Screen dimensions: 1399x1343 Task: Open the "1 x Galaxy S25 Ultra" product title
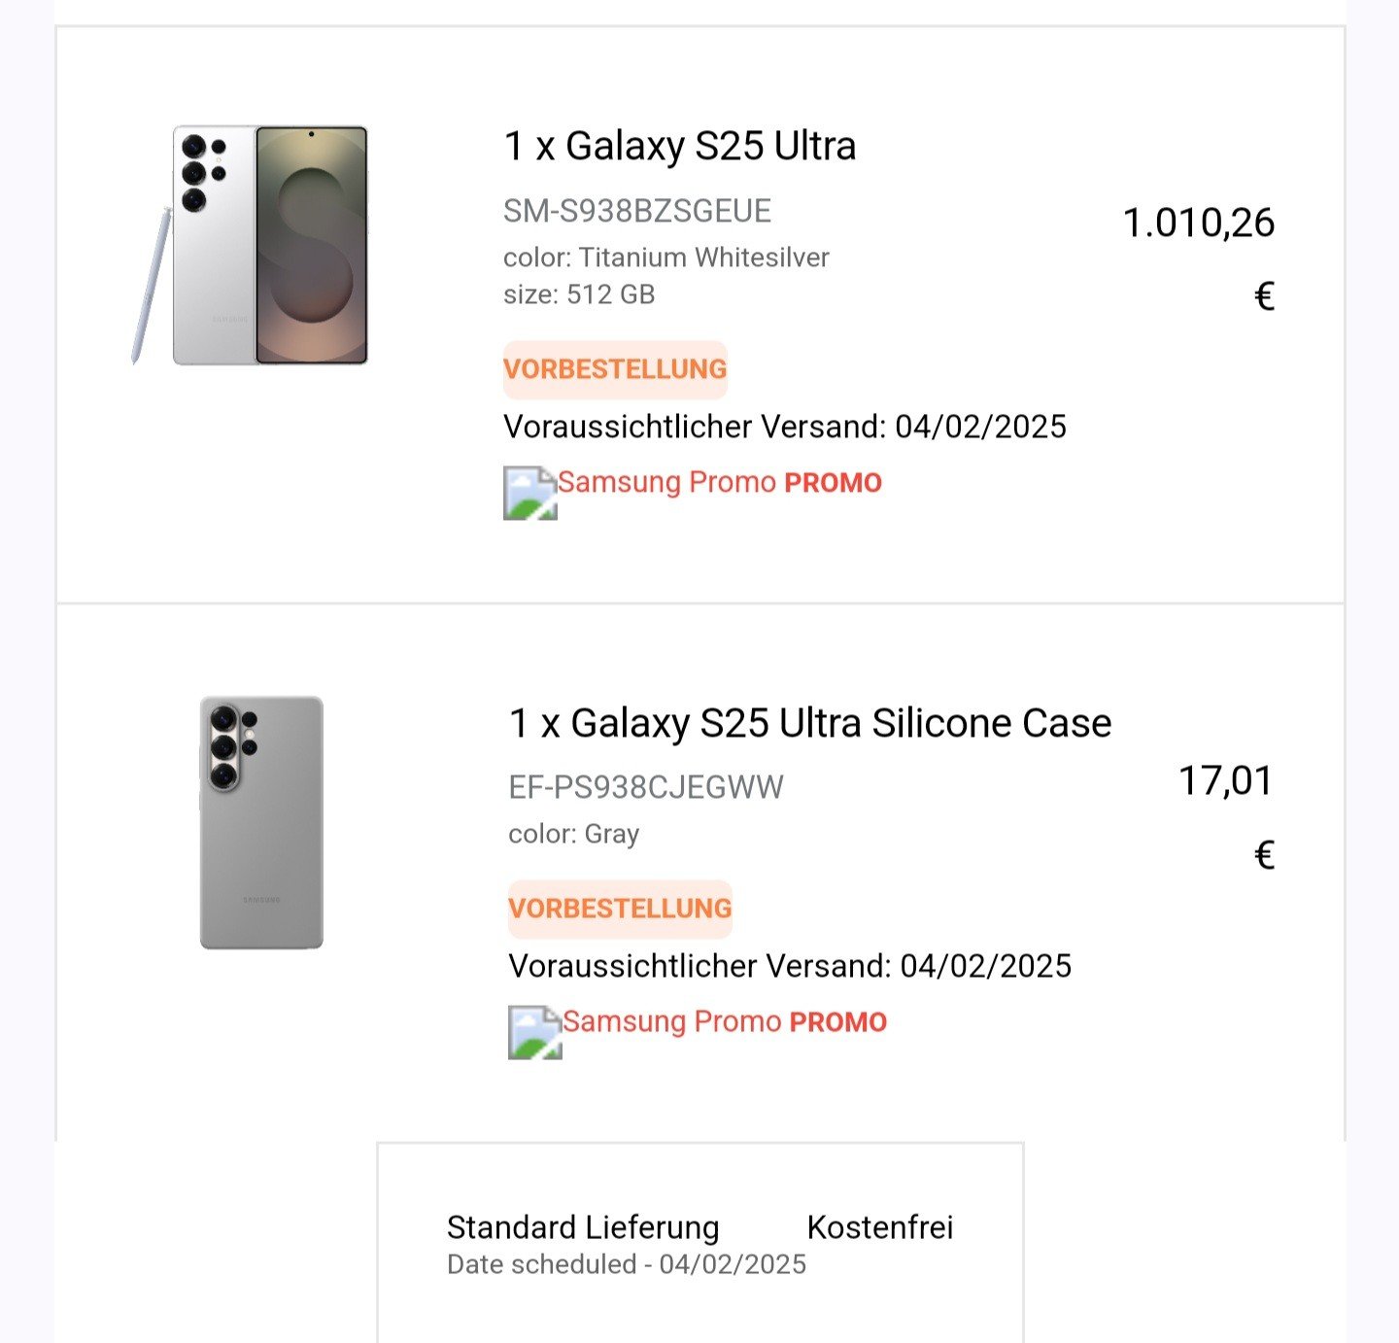click(680, 146)
